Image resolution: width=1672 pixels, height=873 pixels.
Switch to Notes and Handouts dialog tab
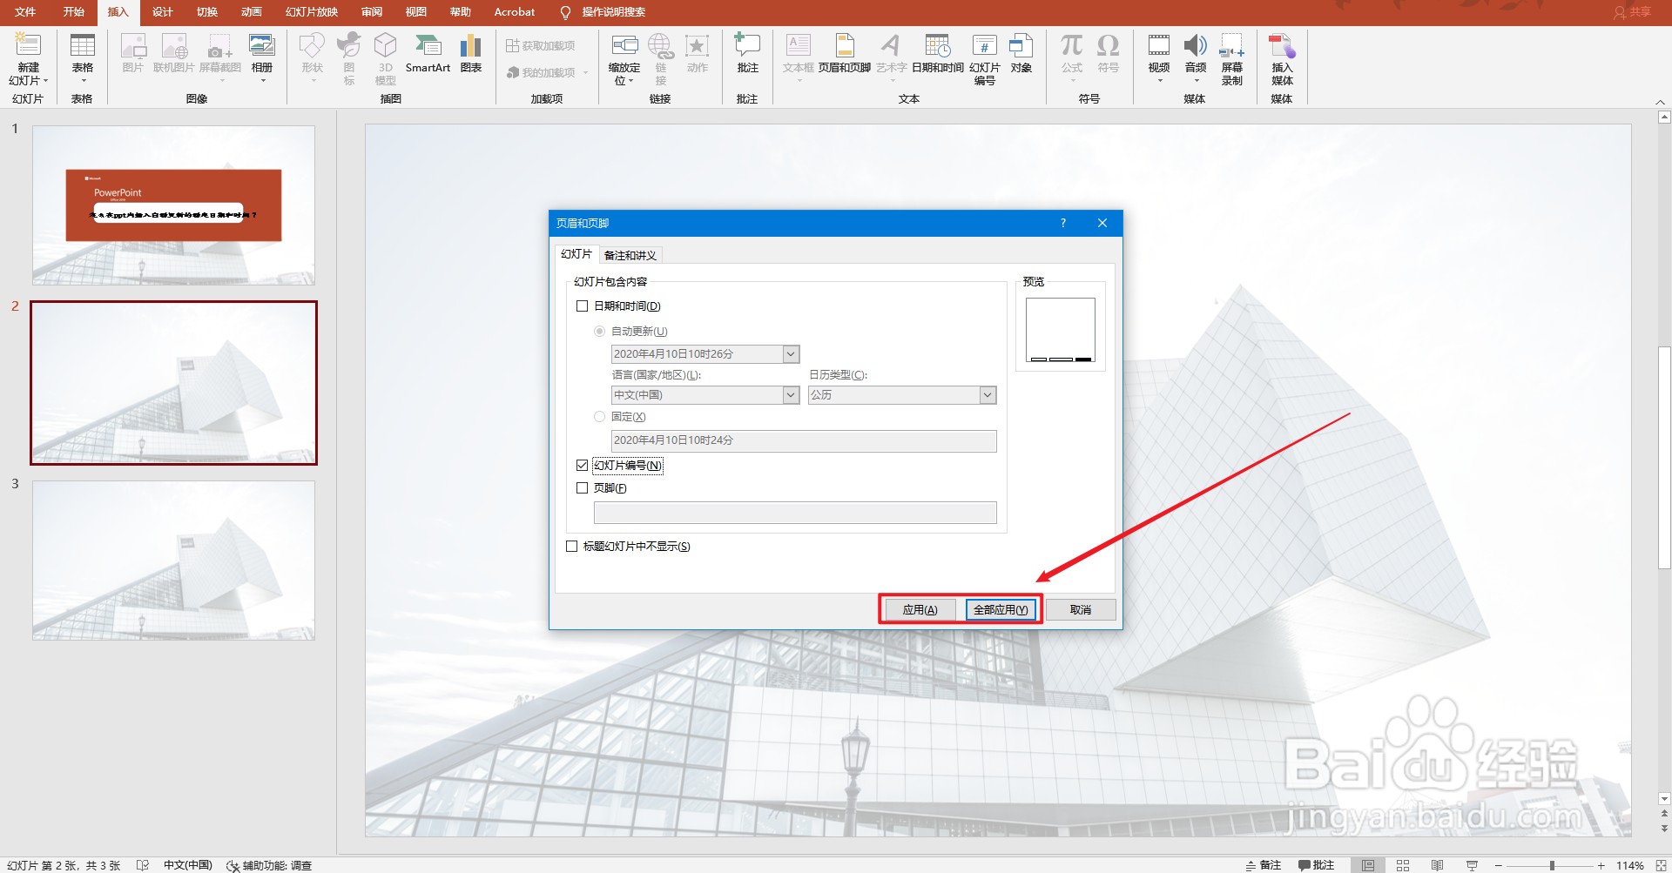click(630, 255)
